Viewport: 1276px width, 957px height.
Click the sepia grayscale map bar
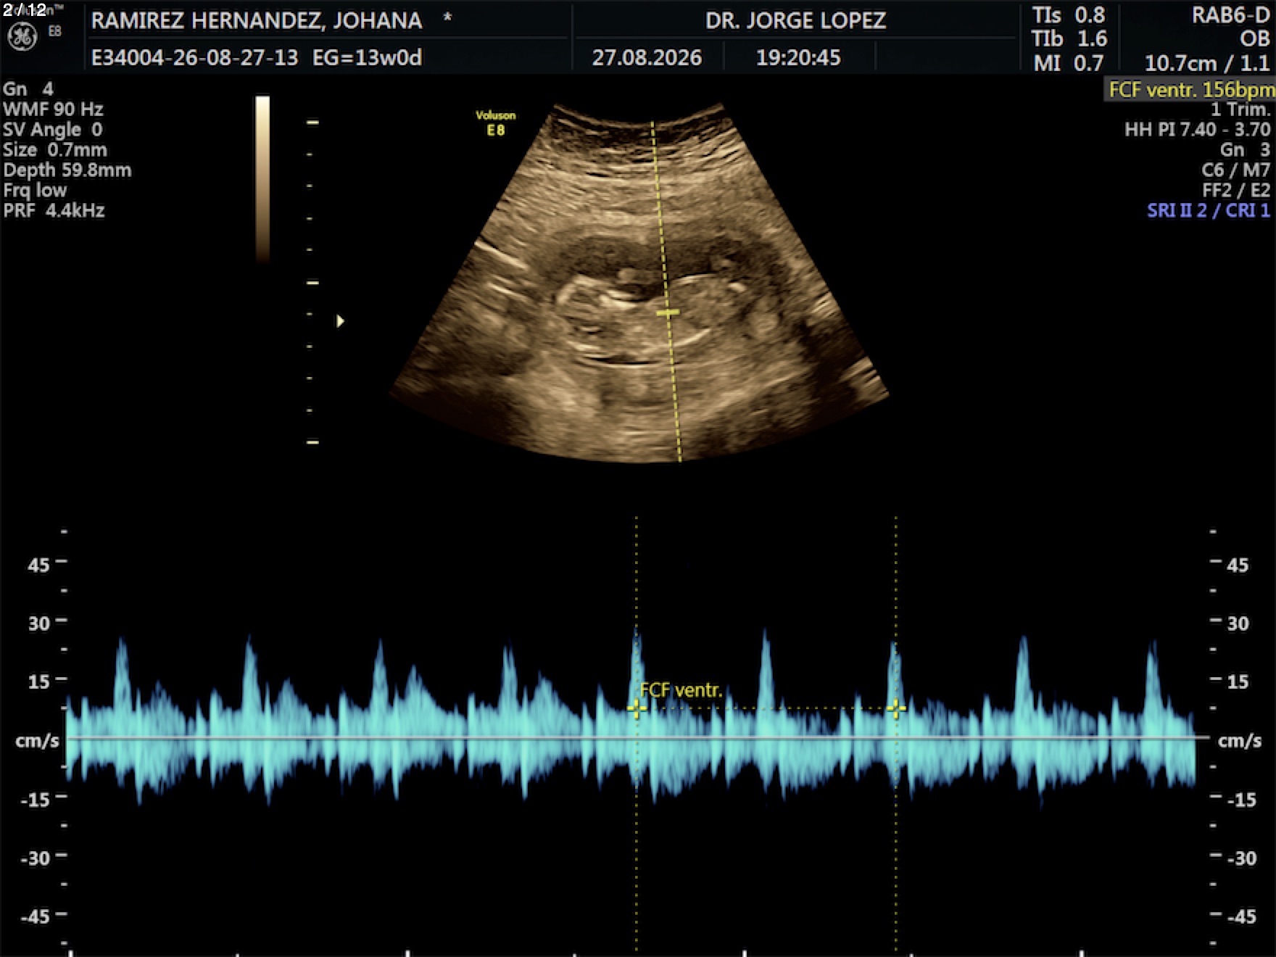(x=262, y=178)
